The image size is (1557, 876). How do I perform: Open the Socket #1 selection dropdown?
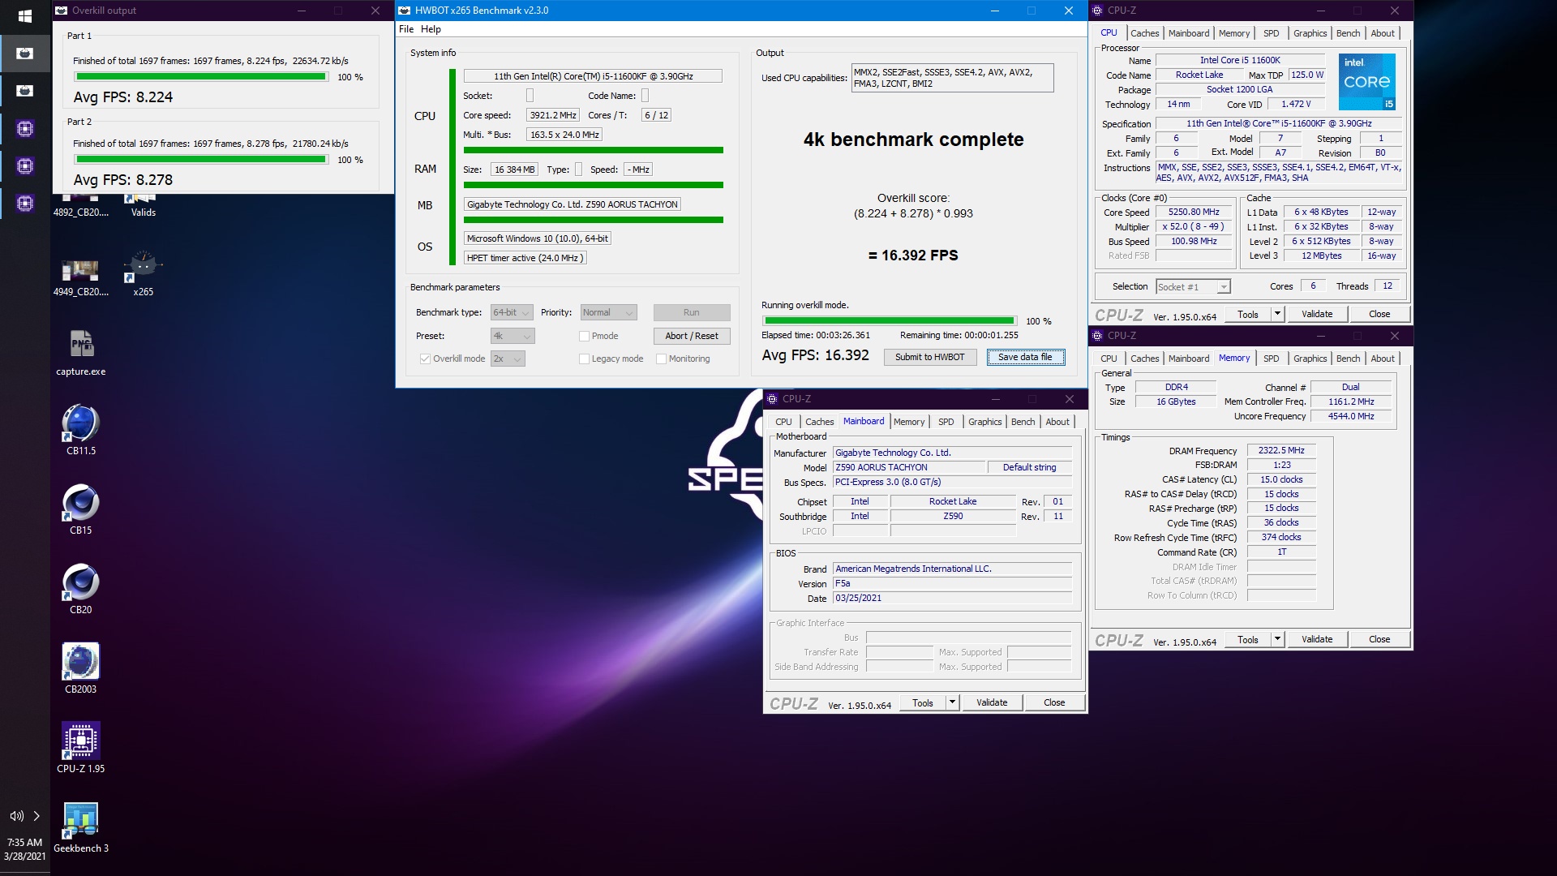point(1193,286)
